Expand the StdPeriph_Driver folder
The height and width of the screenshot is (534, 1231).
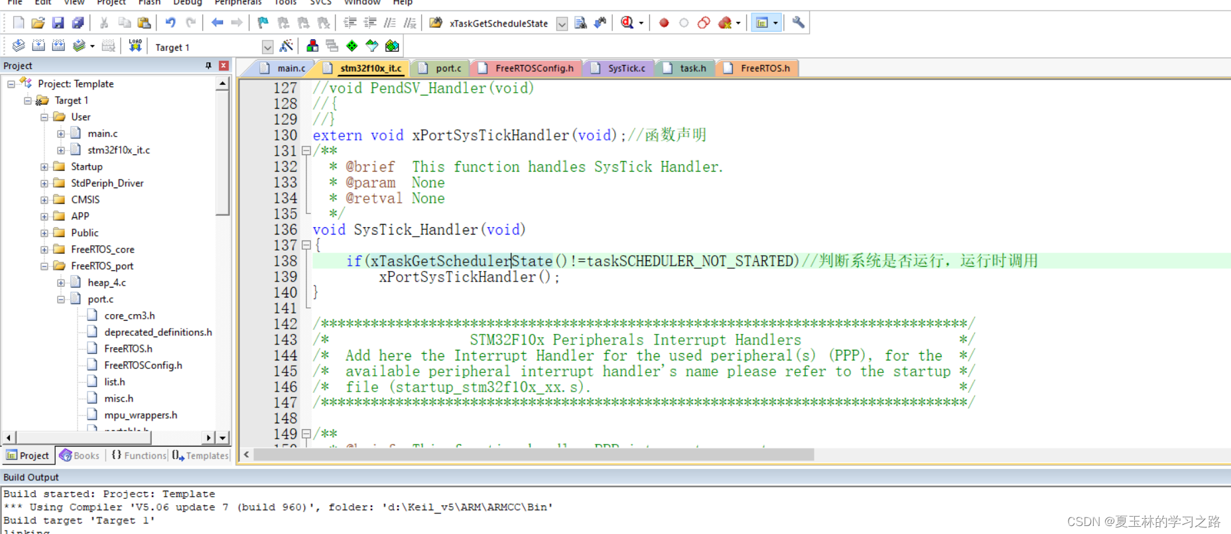(44, 184)
